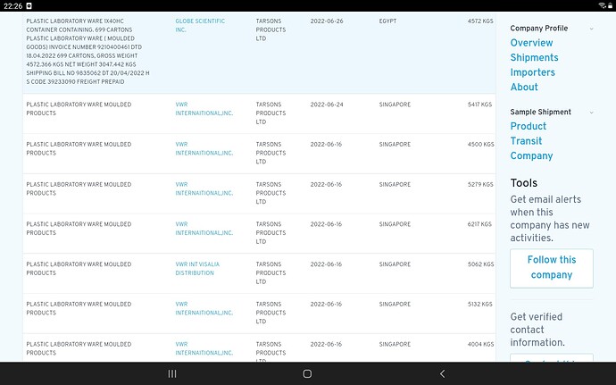Collapse the Company Profile section chevron
This screenshot has width=616, height=385.
pos(591,29)
